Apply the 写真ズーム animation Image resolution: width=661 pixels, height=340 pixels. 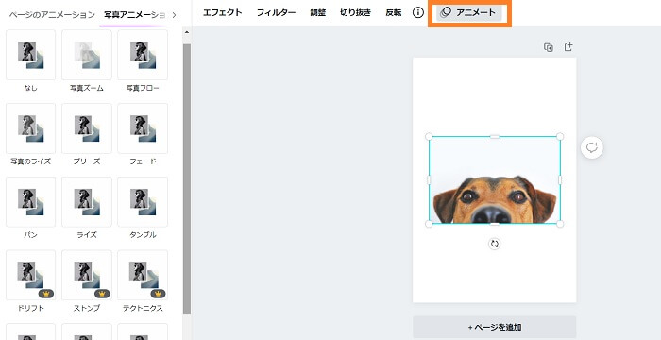pos(87,55)
